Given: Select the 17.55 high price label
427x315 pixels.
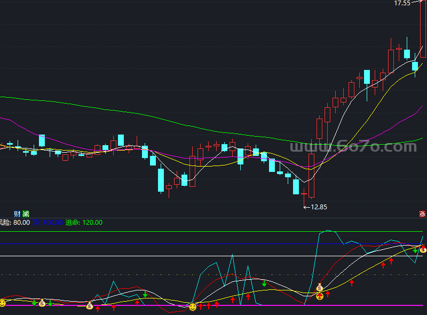Looking at the screenshot, I should 402,3.
